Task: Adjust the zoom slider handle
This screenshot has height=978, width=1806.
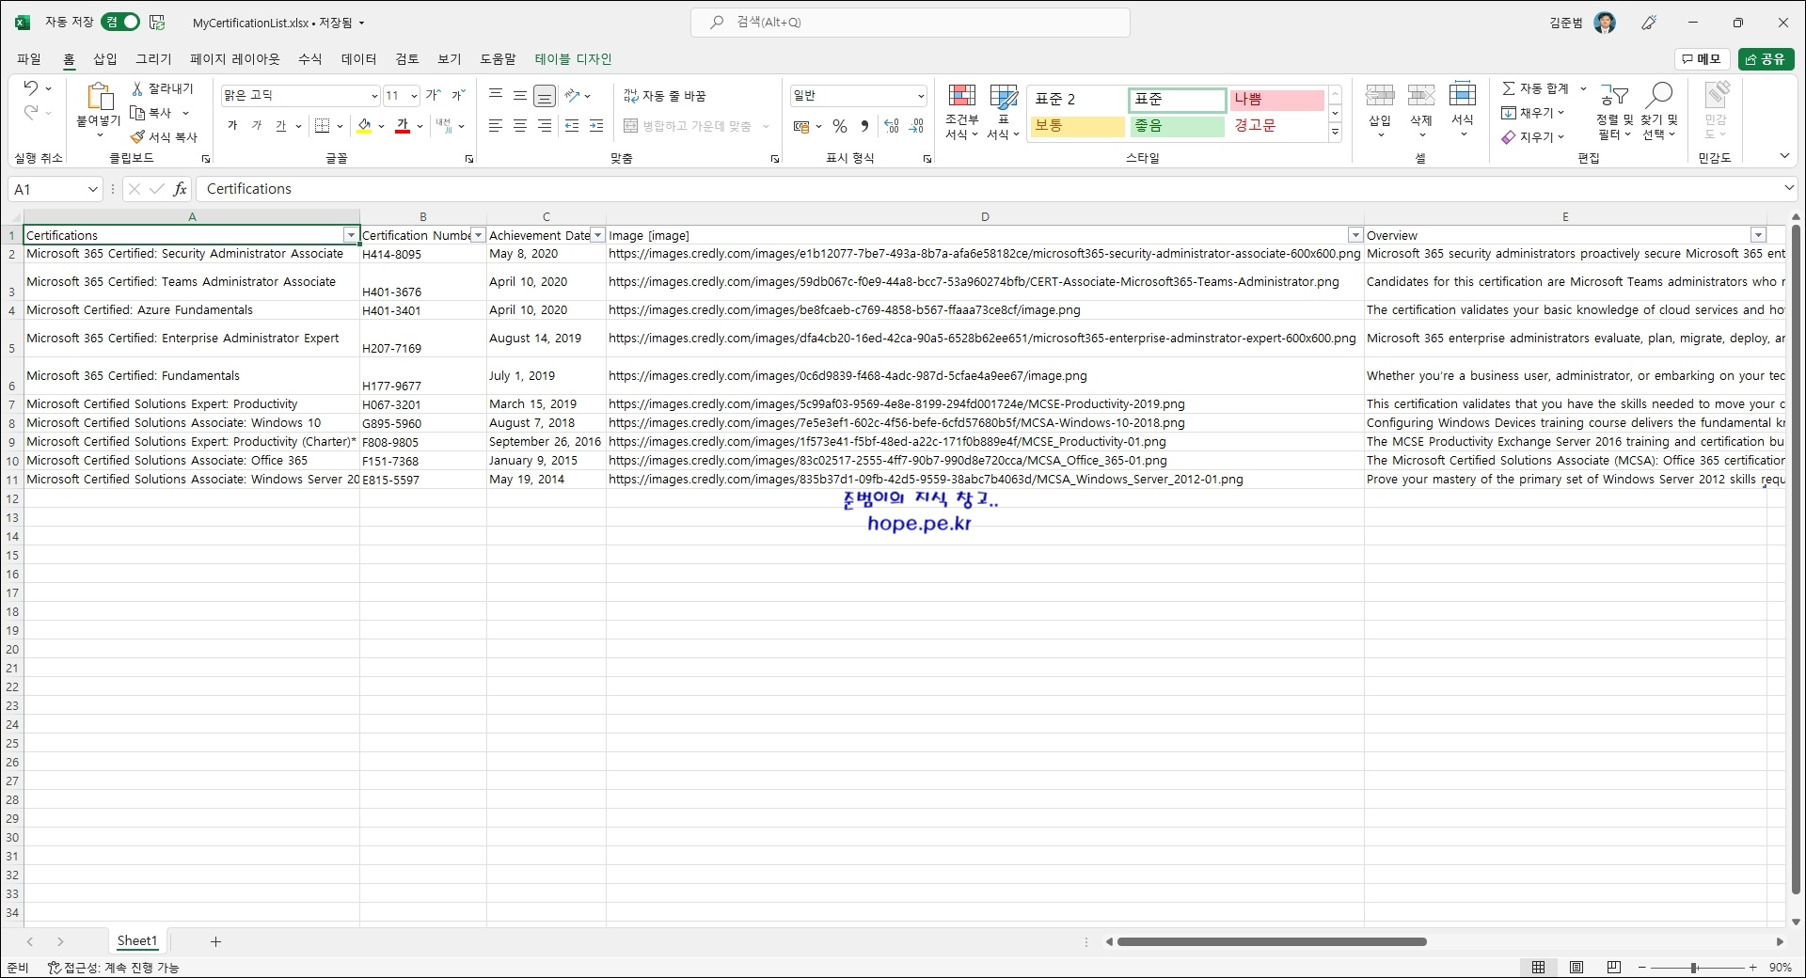Action: click(x=1694, y=967)
